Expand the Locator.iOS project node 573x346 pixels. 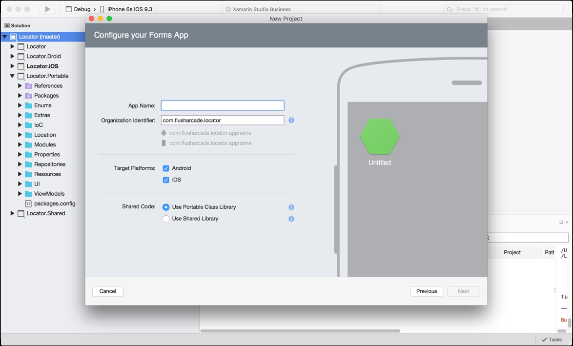click(12, 66)
